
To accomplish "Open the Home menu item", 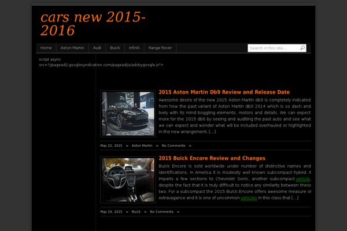I will (x=46, y=48).
